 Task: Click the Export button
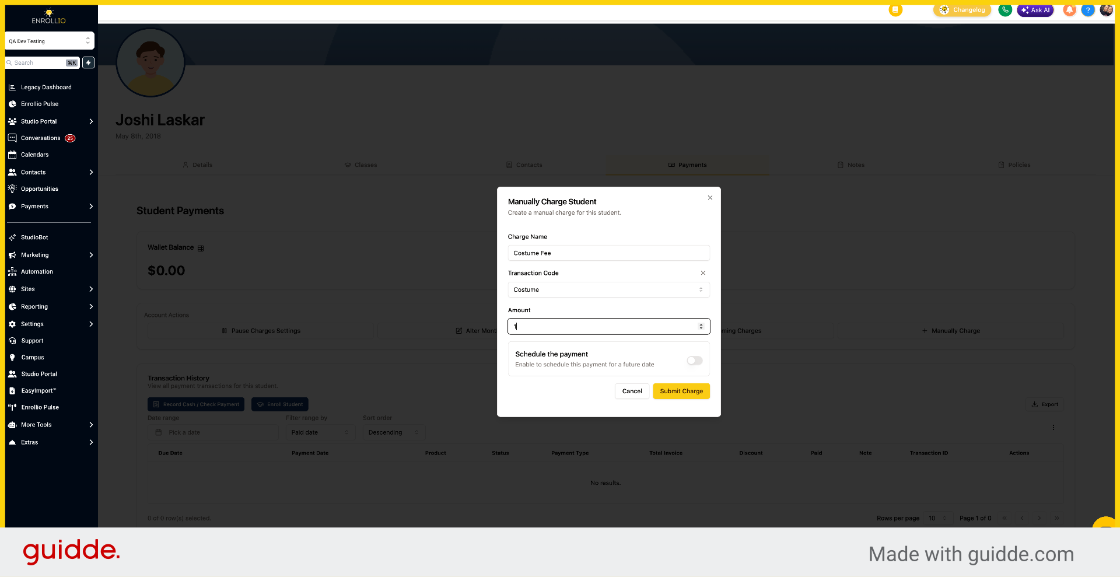click(x=1044, y=404)
